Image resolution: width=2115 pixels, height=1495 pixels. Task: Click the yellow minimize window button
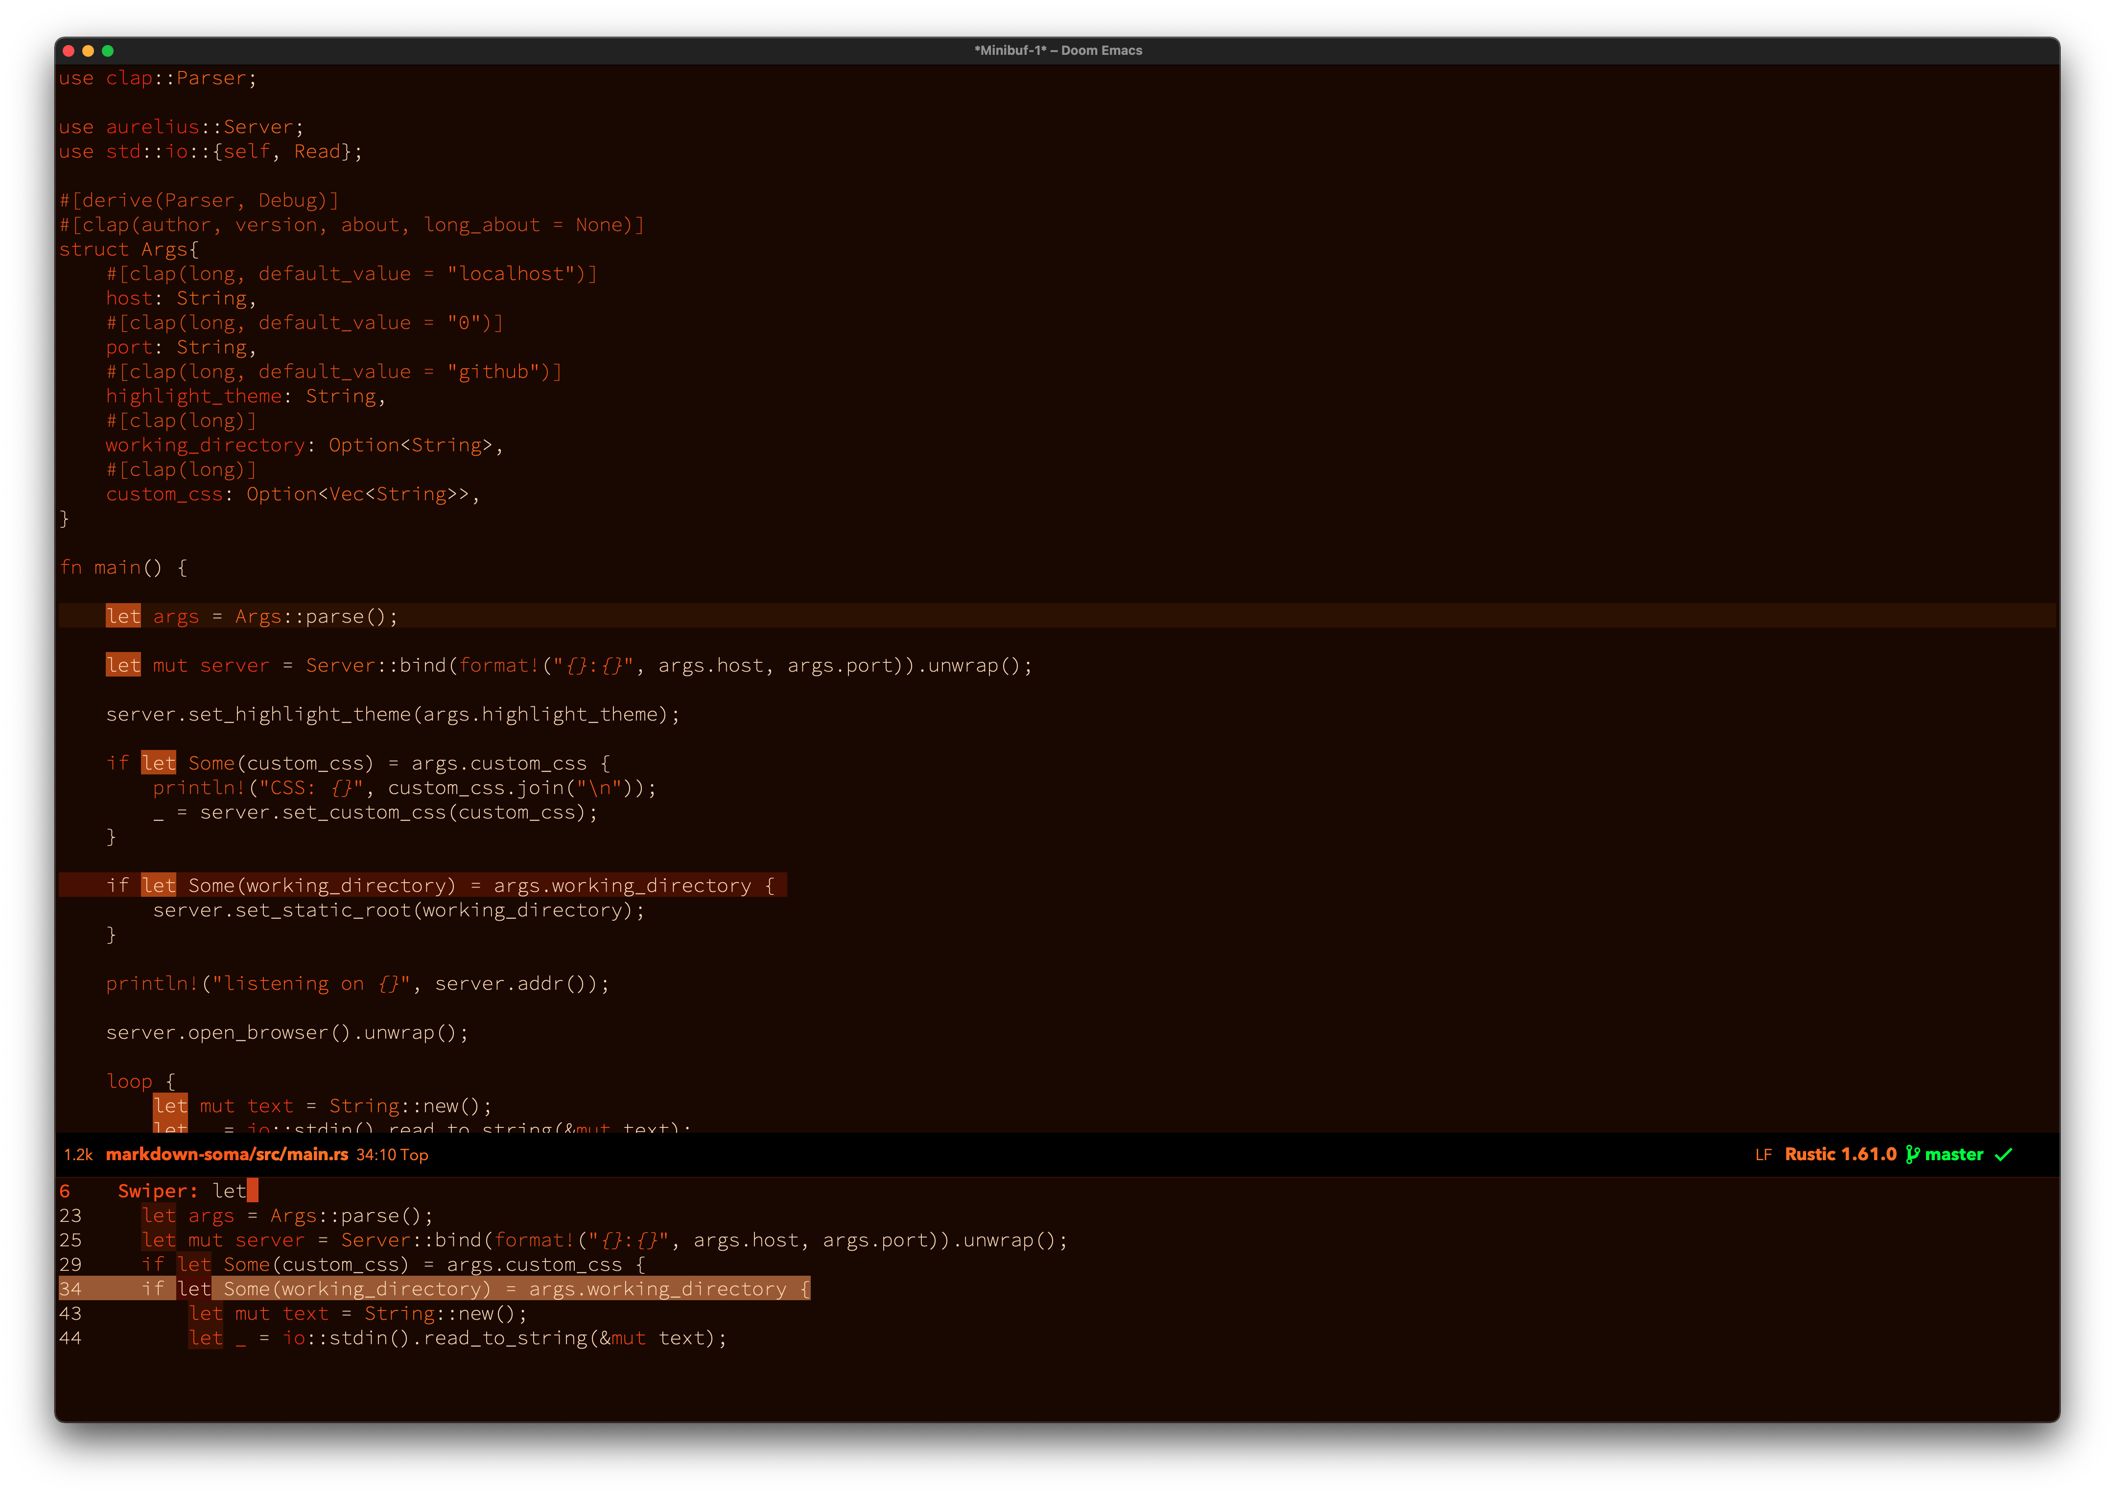(89, 50)
